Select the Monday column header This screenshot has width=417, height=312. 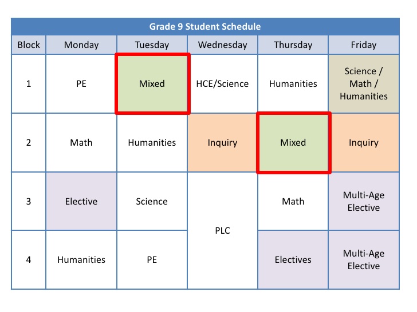point(81,45)
